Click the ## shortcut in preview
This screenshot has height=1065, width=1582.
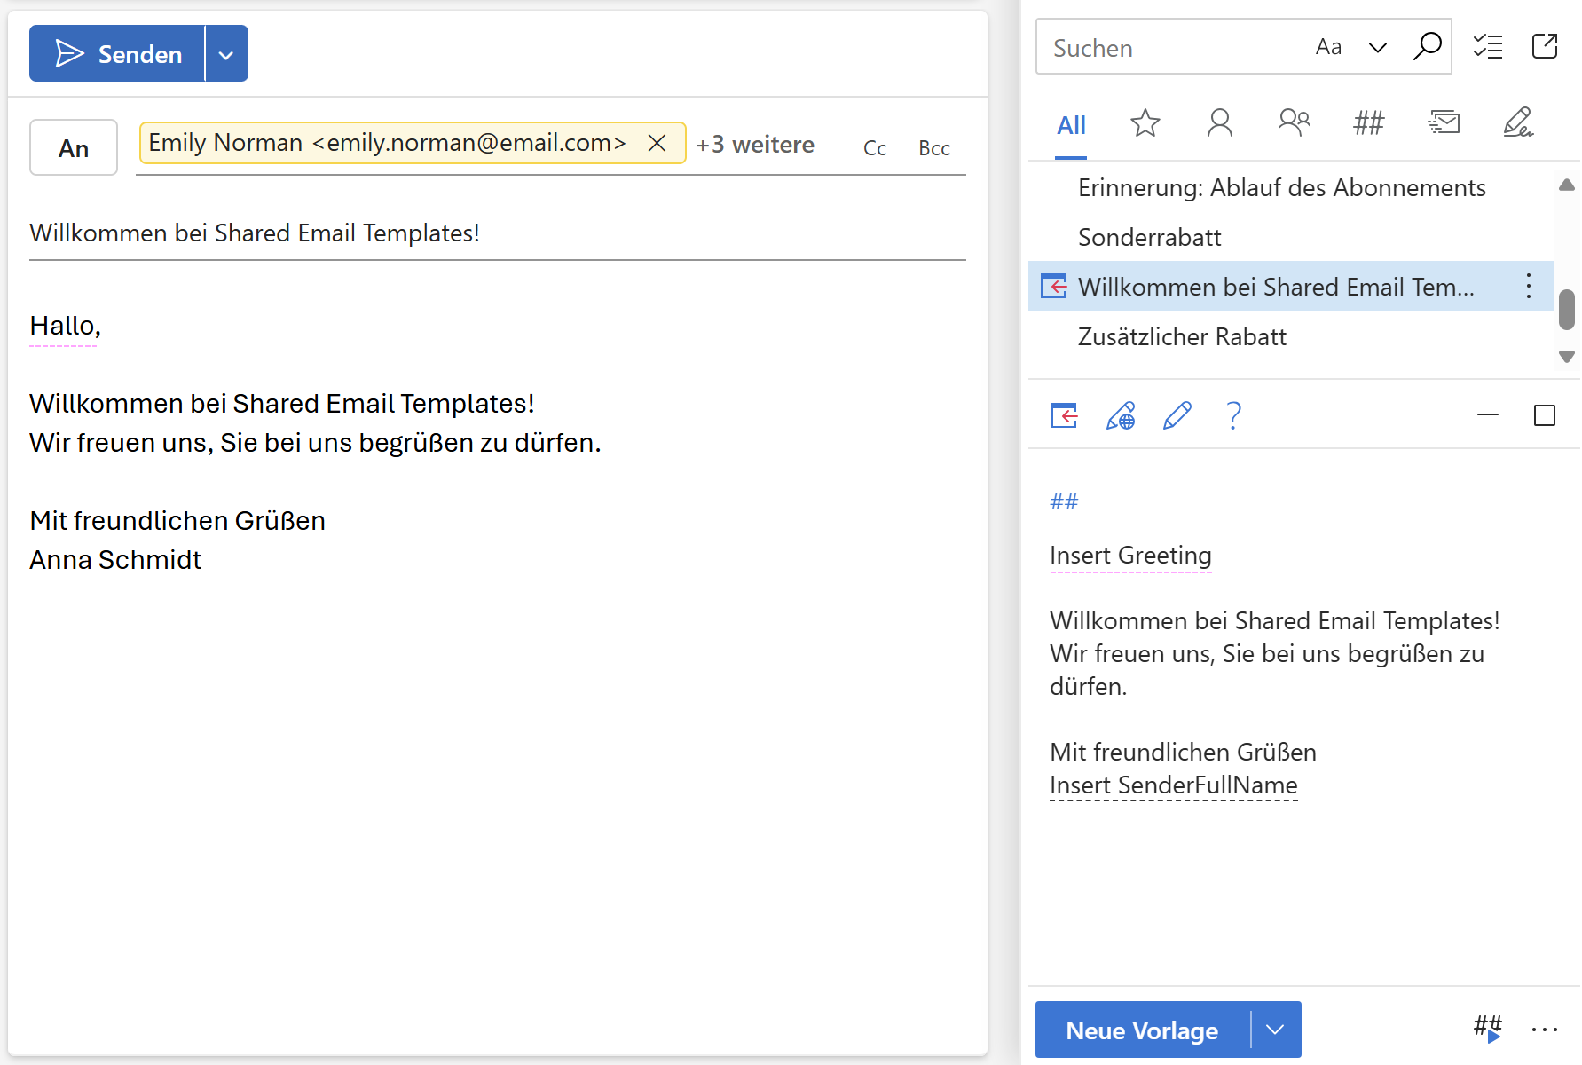tap(1064, 501)
